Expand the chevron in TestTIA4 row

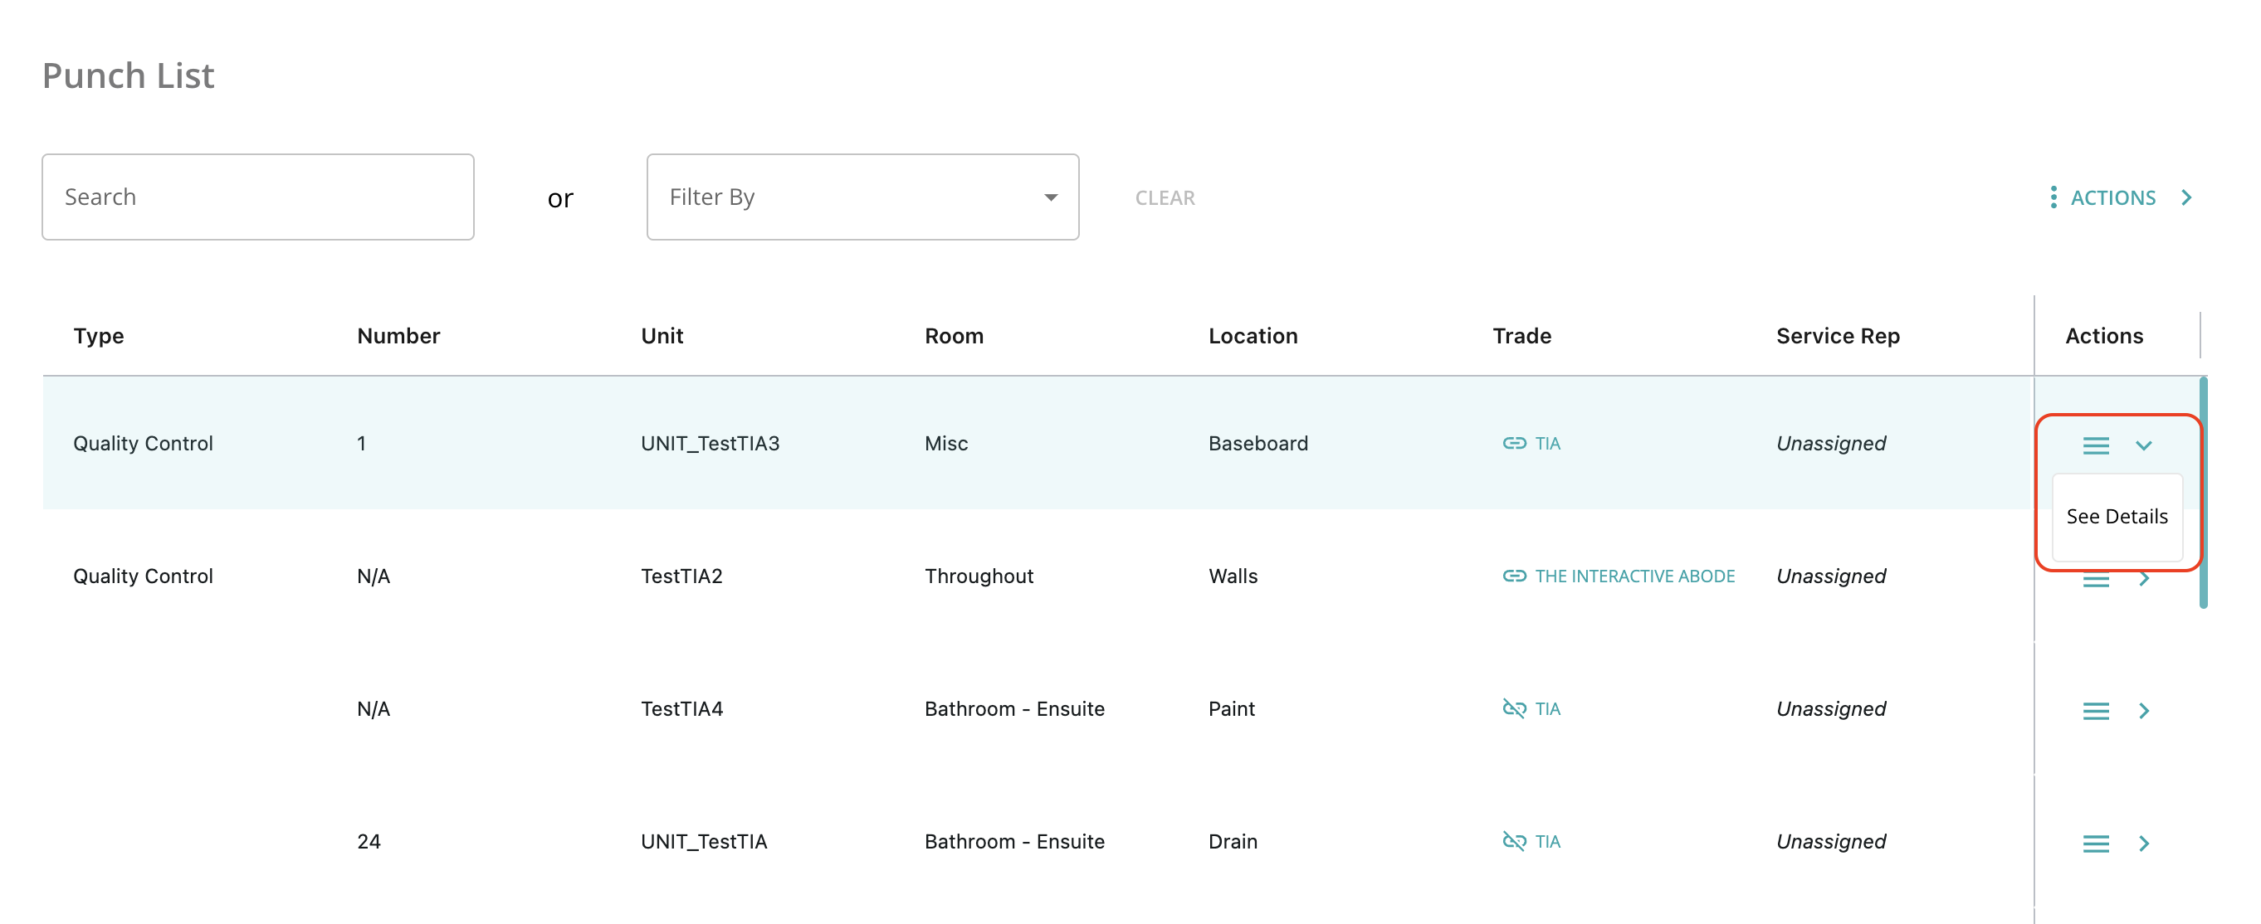pos(2143,710)
